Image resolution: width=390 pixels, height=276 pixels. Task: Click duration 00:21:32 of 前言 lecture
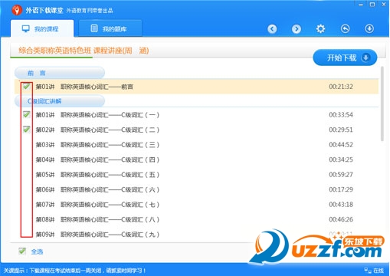coord(341,87)
